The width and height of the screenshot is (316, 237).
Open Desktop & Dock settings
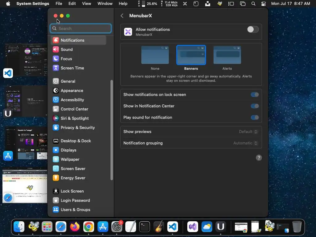click(x=78, y=141)
